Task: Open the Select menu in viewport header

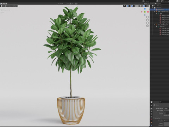Action: pos(8,6)
